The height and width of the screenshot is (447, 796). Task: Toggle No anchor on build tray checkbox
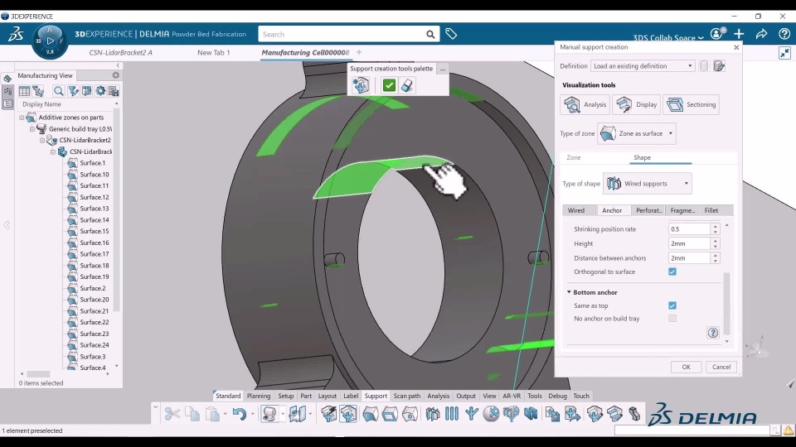672,318
